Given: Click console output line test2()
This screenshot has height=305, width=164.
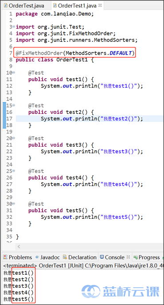Looking at the screenshot, I should point(19,280).
